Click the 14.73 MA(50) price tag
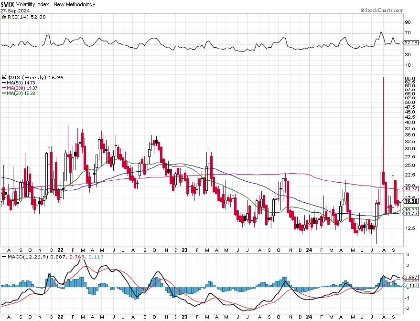The width and height of the screenshot is (420, 321). click(x=411, y=214)
